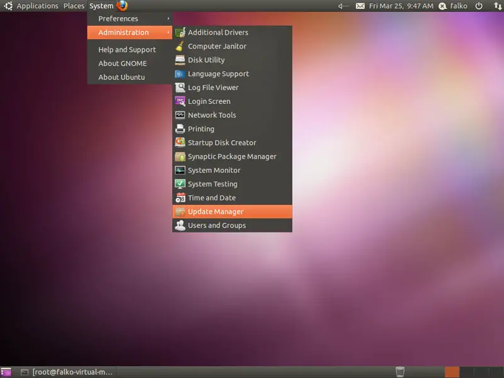Open Synaptic Package Manager entry

point(232,156)
